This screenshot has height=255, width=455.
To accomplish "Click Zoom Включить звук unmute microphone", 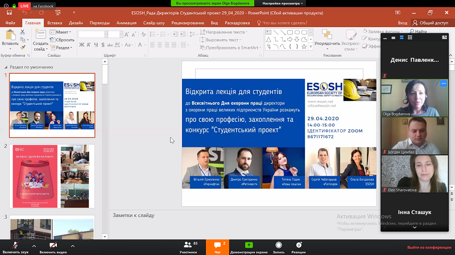I will [x=15, y=248].
